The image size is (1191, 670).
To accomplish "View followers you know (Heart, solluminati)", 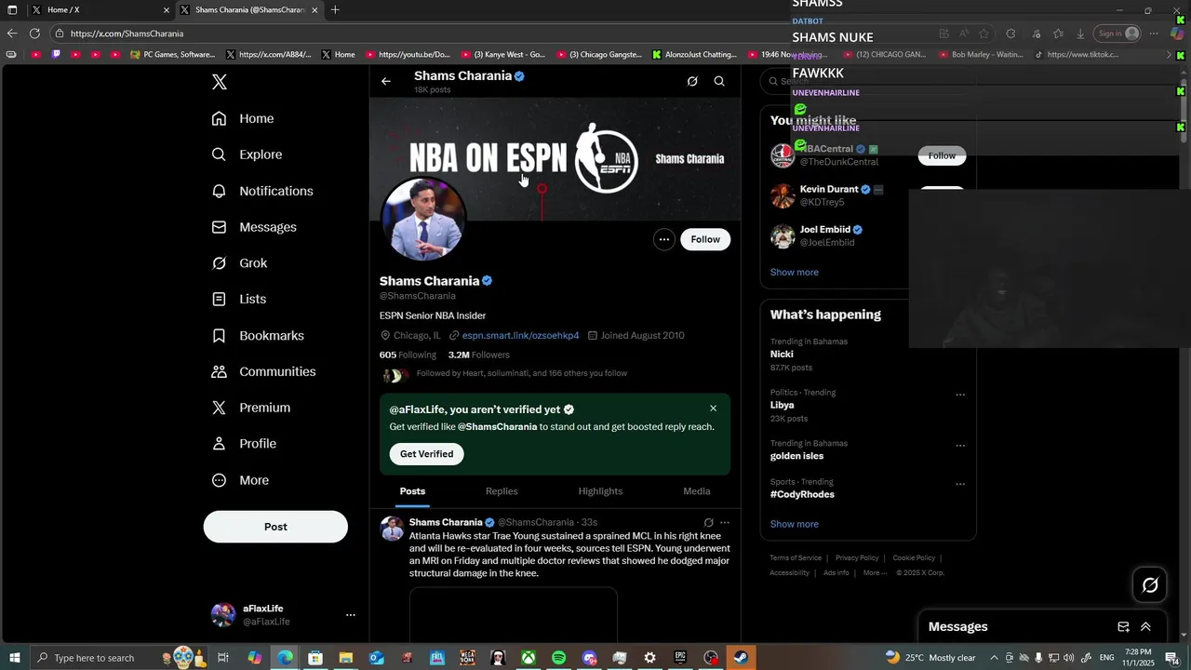I will (521, 373).
